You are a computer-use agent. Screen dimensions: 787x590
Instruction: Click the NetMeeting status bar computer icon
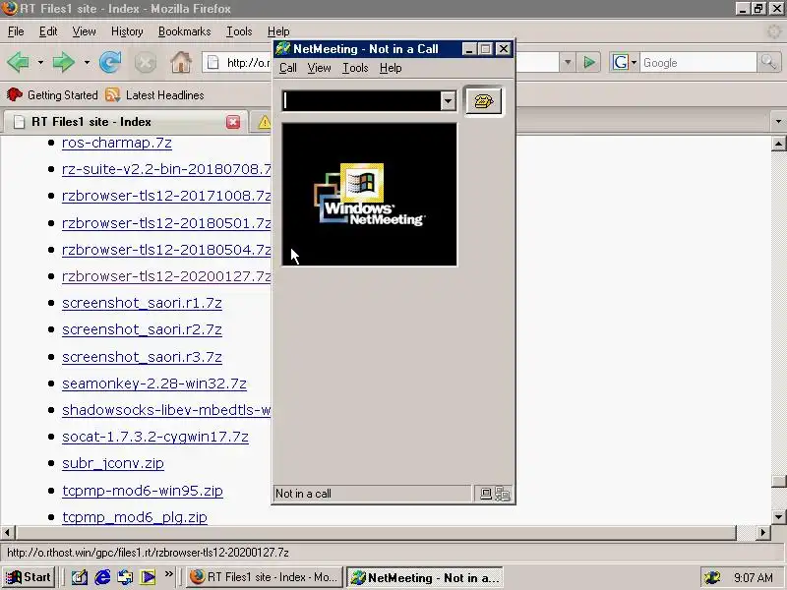pos(485,494)
